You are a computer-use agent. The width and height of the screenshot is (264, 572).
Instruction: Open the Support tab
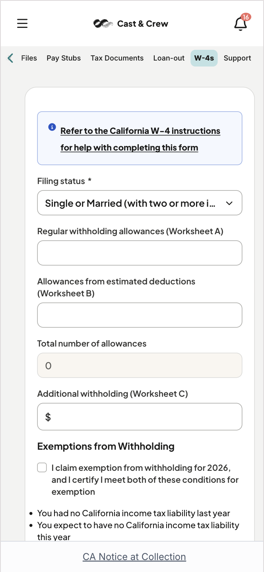[x=237, y=58]
